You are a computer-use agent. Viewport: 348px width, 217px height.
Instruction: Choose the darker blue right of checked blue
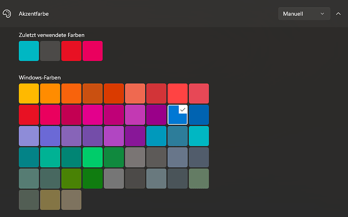pyautogui.click(x=199, y=115)
